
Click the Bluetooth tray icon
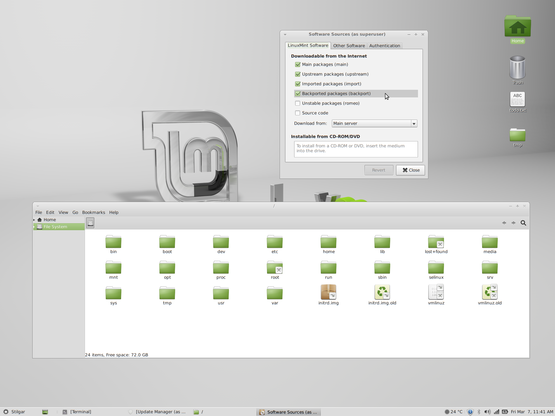(479, 412)
